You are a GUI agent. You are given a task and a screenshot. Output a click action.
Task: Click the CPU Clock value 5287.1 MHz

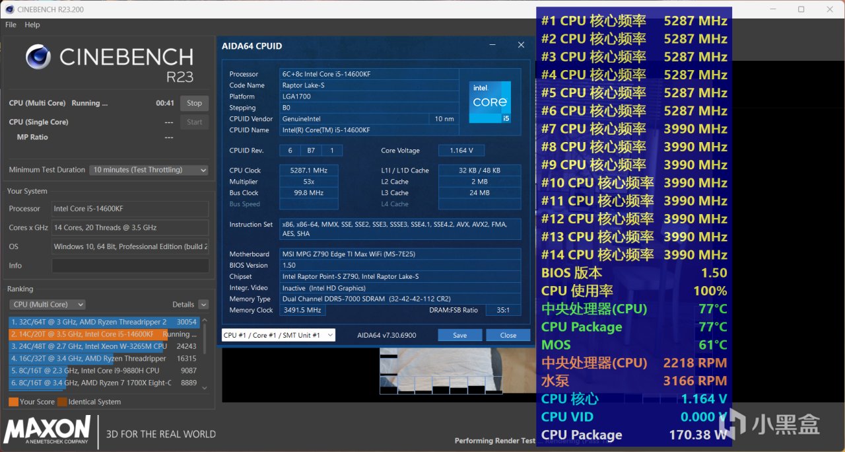309,170
